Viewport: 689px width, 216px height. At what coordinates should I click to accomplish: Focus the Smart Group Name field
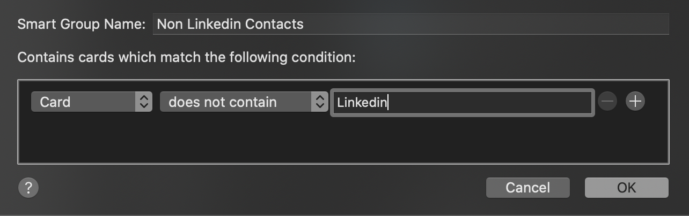pos(411,25)
